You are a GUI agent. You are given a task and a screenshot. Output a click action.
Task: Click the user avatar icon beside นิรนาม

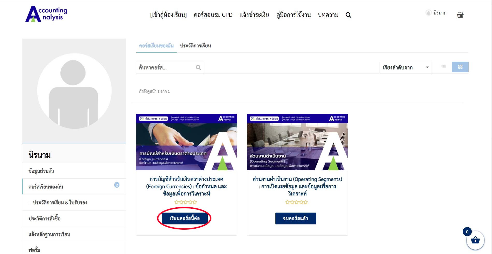click(429, 13)
